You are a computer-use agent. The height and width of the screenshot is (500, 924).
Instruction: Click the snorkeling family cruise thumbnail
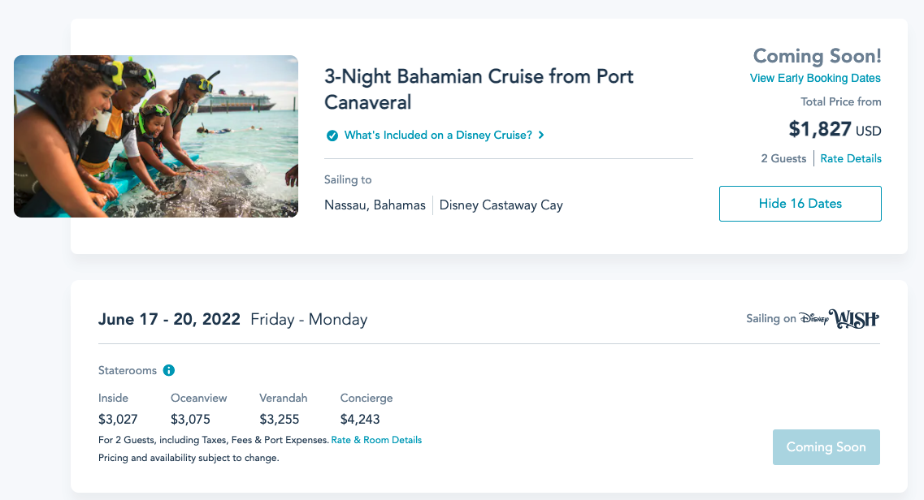(x=156, y=136)
